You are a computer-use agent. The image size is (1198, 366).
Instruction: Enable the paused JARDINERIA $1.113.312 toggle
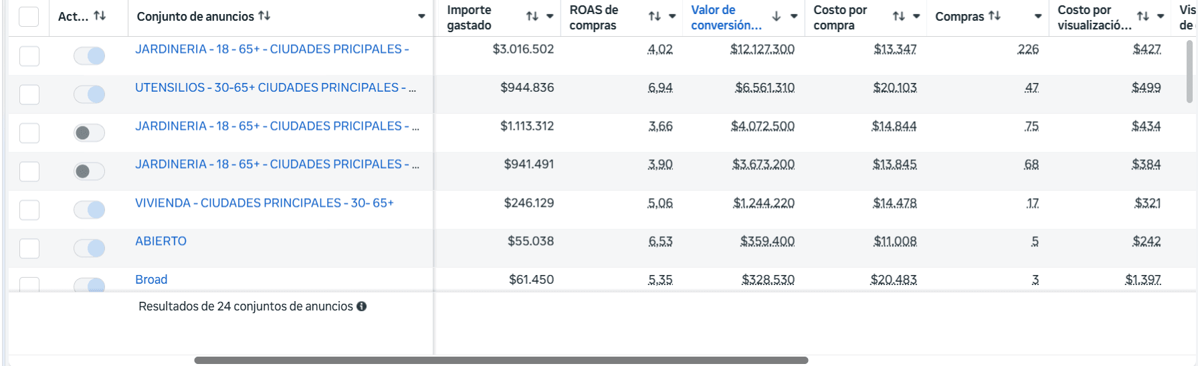click(x=90, y=133)
